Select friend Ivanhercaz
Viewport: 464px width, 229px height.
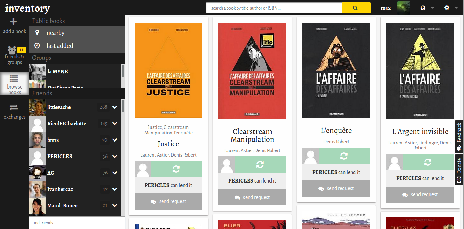60,189
